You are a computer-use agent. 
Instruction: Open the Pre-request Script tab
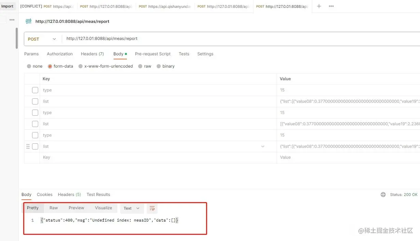pyautogui.click(x=153, y=54)
